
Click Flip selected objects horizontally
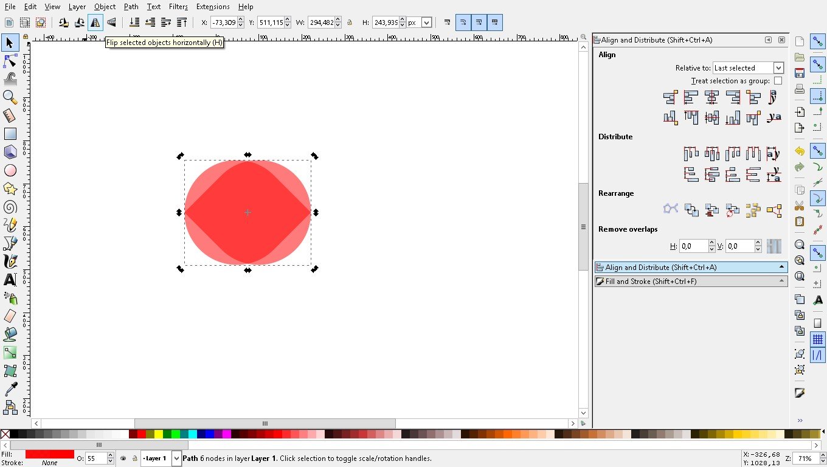95,22
